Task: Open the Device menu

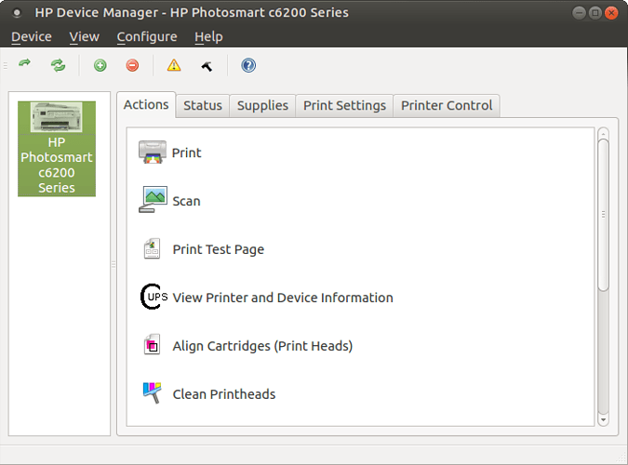Action: pos(32,37)
